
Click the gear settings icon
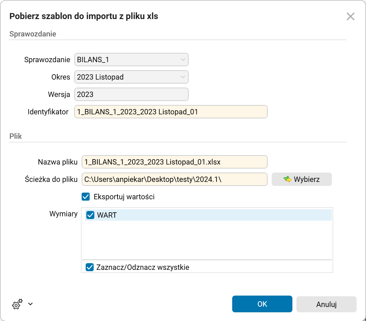[17, 304]
